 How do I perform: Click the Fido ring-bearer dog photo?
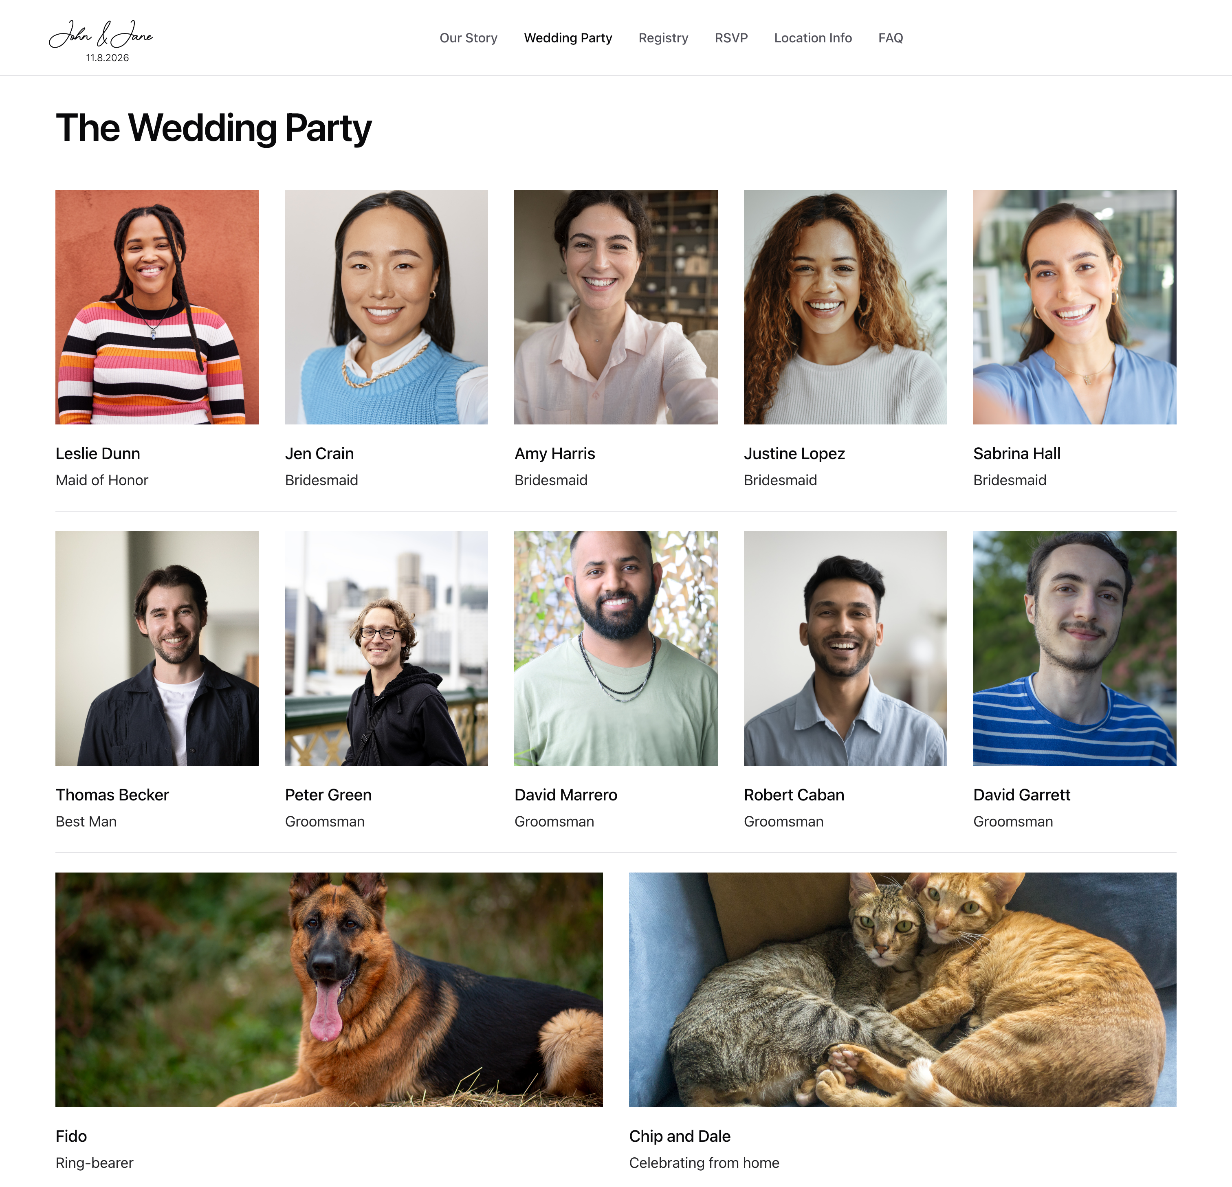(x=329, y=989)
